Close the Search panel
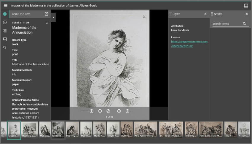This screenshot has height=144, width=252. tap(247, 14)
